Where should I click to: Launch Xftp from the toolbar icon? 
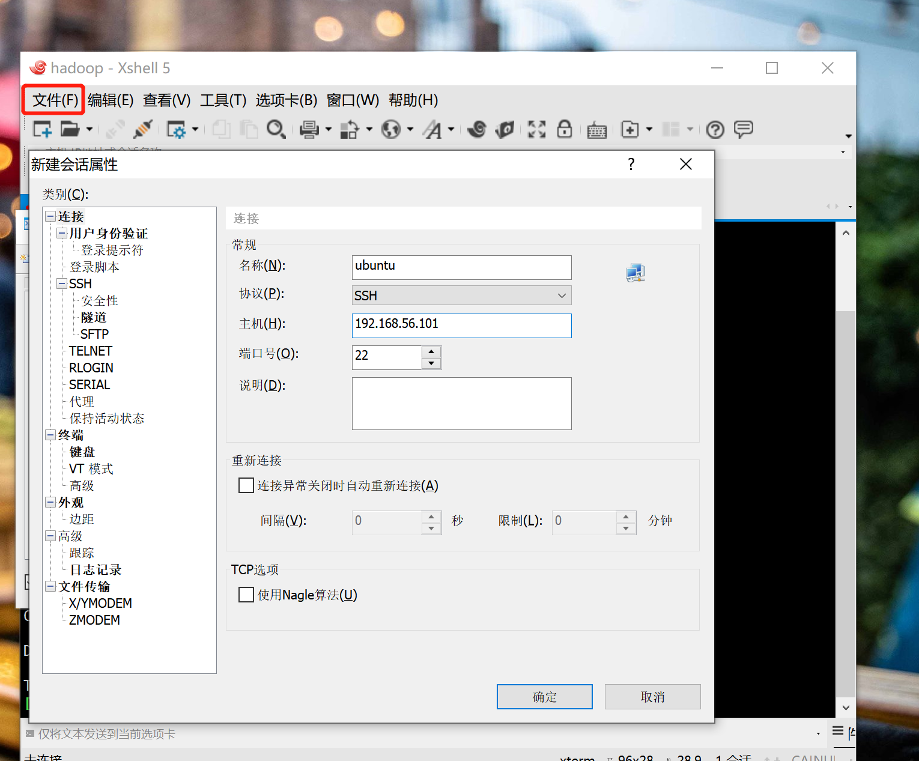(505, 129)
